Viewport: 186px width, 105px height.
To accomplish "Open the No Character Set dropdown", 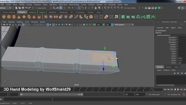I will (174, 94).
